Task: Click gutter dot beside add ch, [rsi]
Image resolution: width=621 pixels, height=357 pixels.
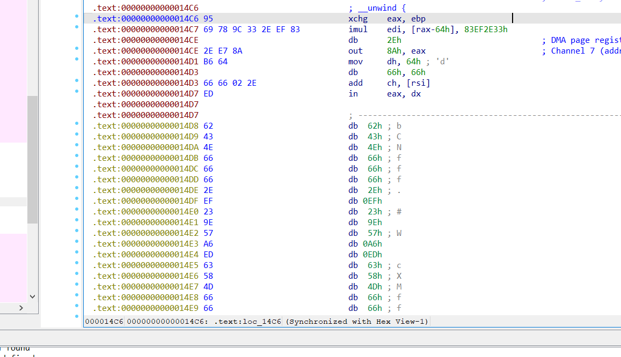Action: pyautogui.click(x=77, y=83)
